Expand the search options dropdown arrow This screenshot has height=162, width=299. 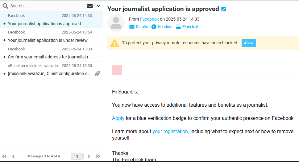pos(98,6)
